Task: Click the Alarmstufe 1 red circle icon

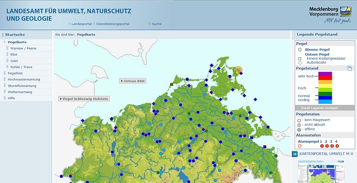Action: 322,146
